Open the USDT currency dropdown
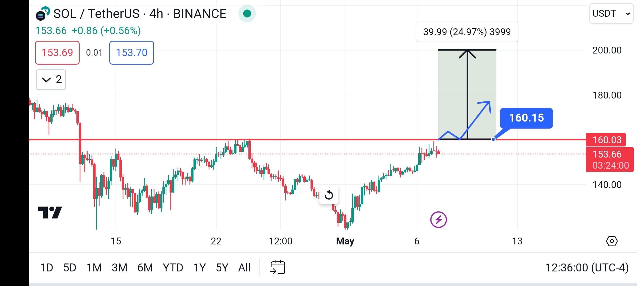637x286 pixels. click(611, 13)
